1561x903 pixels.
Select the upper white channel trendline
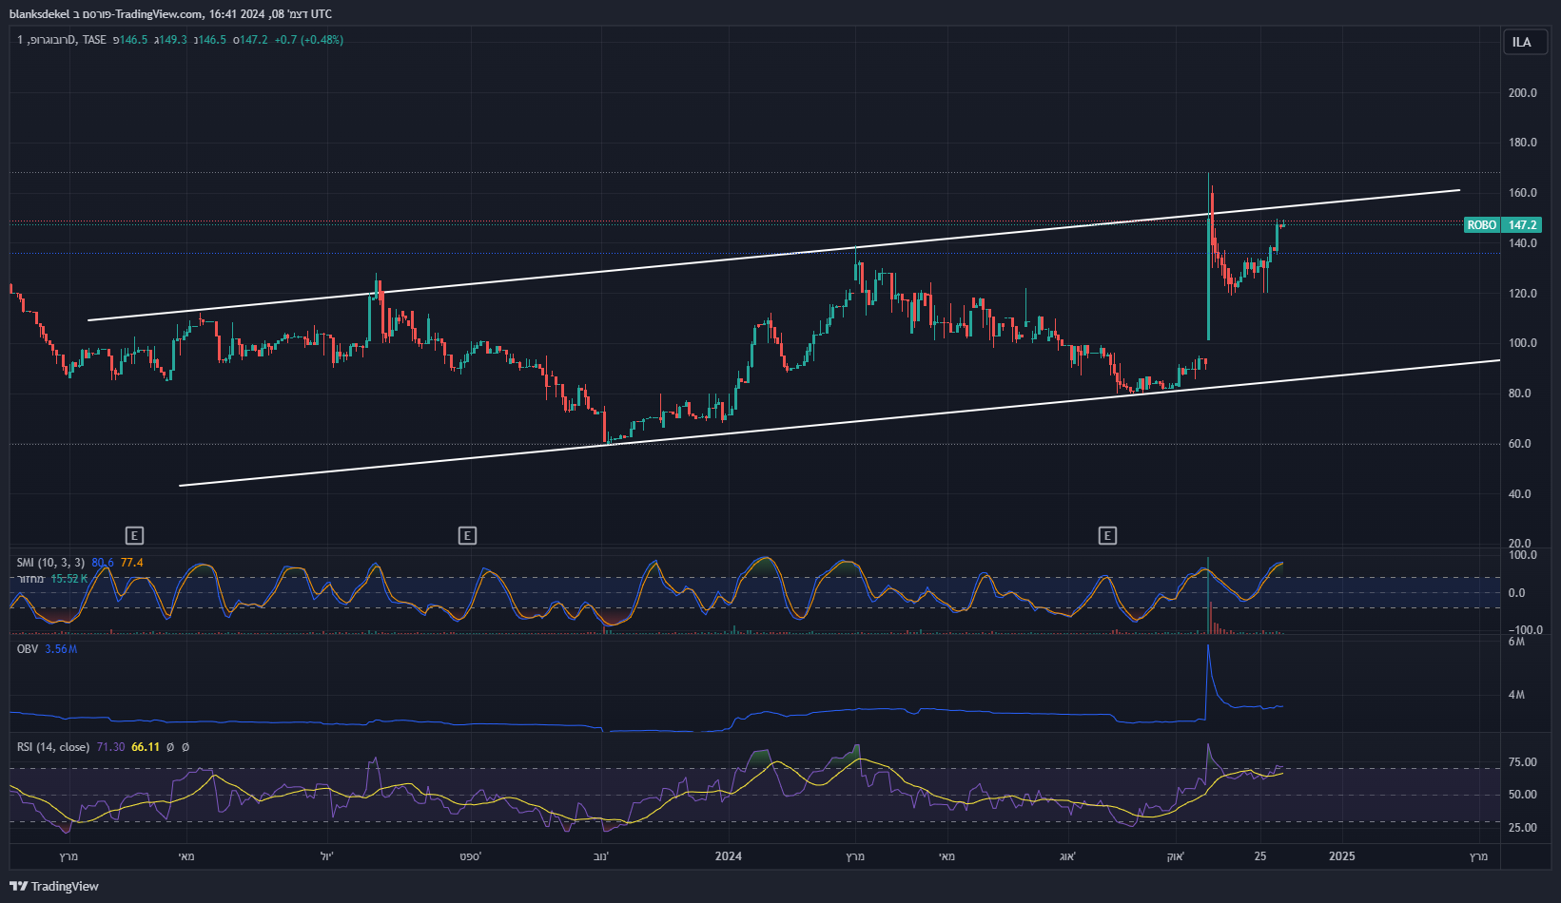(x=773, y=255)
